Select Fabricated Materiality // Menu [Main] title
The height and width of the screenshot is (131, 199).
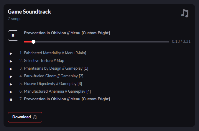point(55,53)
